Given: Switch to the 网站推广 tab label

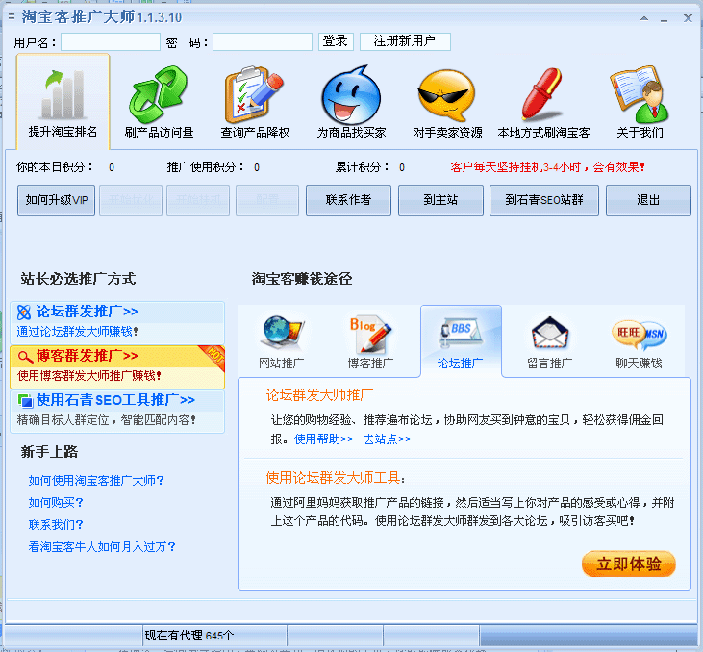Looking at the screenshot, I should (282, 364).
